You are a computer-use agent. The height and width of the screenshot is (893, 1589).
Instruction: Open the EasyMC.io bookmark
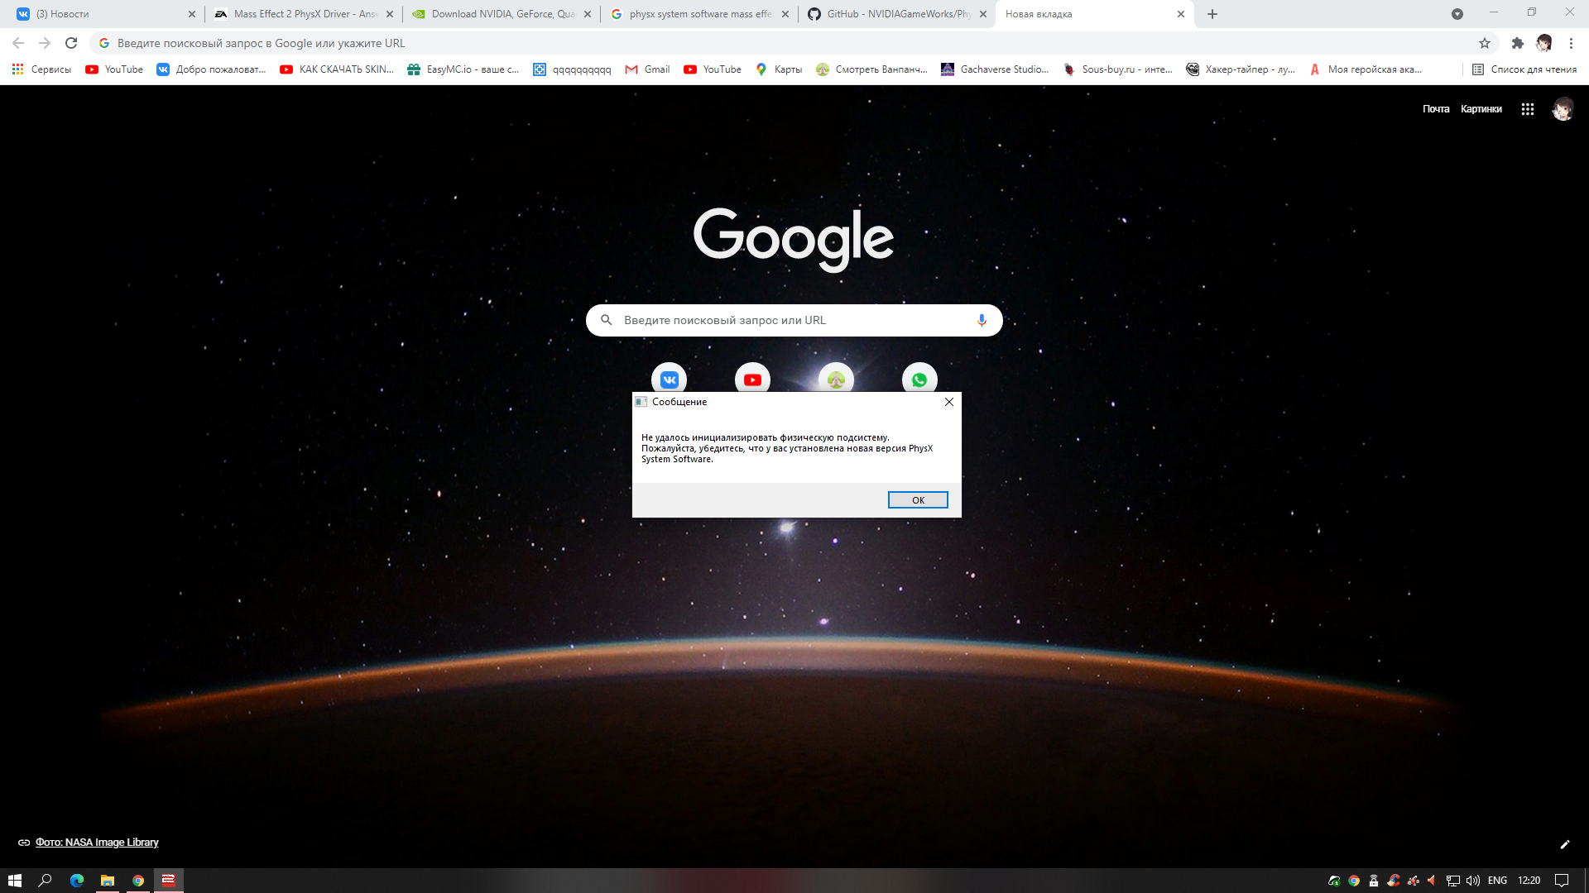click(463, 69)
